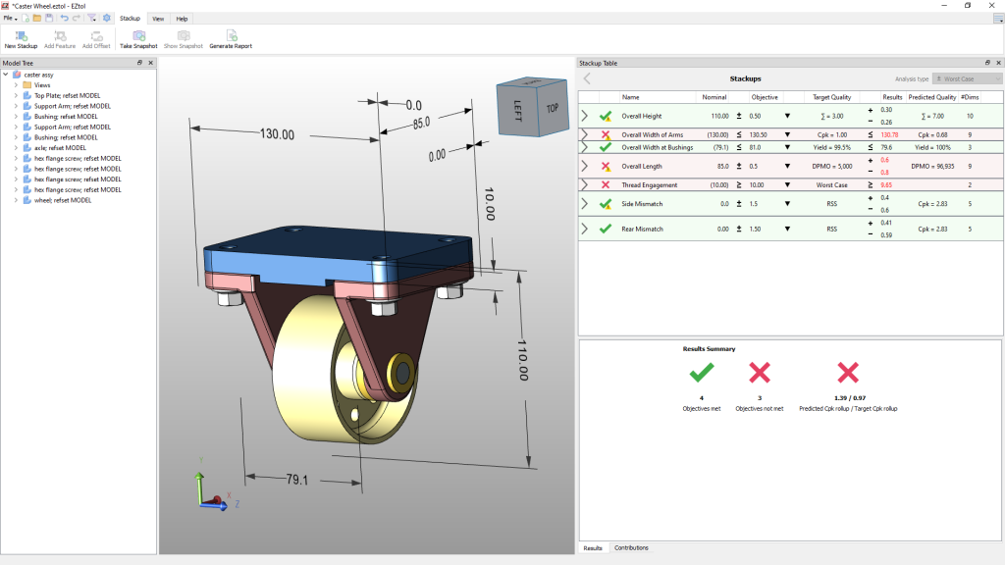Expand the Overall Length stackup row

(585, 166)
